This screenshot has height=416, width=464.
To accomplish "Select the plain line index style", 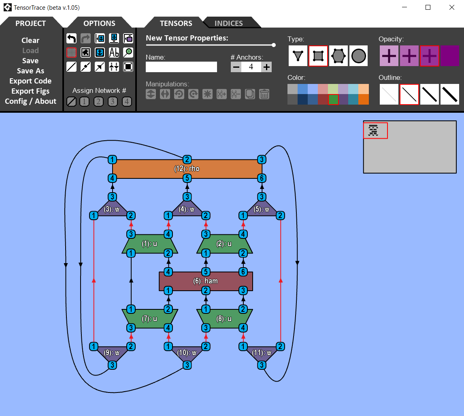I will (71, 66).
